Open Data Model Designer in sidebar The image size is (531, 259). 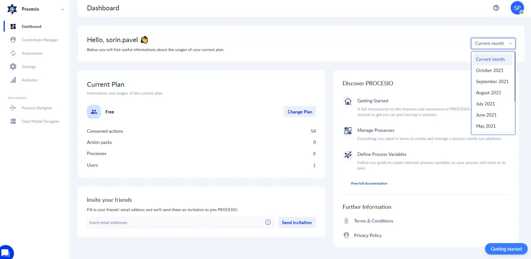point(40,121)
